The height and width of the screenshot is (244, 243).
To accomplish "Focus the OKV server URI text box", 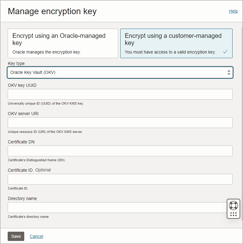I will [x=120, y=123].
